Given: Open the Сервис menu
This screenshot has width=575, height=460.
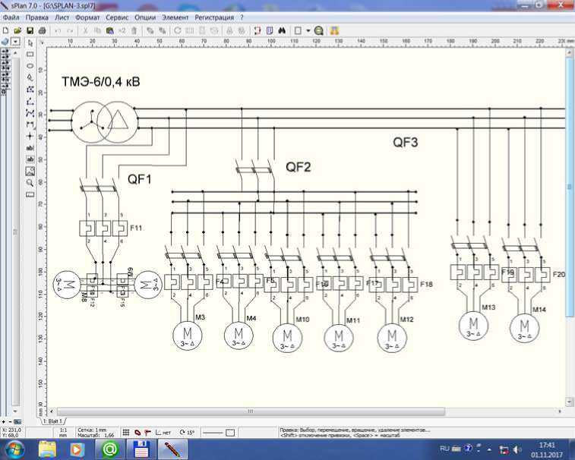Looking at the screenshot, I should (117, 16).
